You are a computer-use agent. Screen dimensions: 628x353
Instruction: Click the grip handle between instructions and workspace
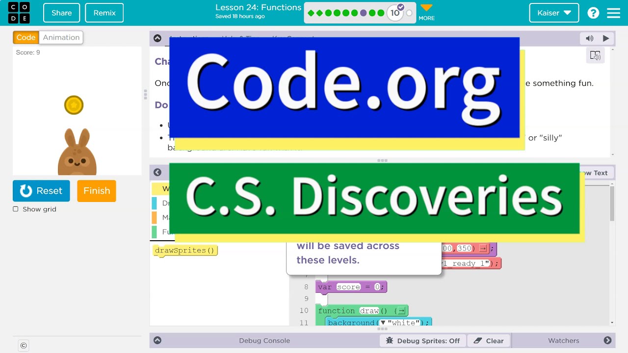coord(382,160)
